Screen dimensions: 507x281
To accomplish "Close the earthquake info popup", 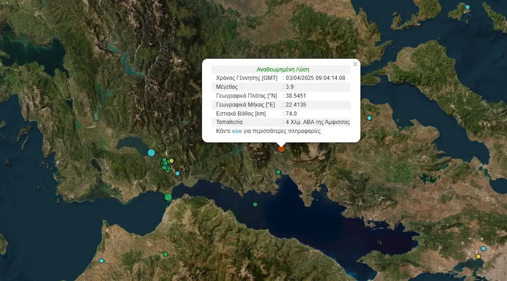I will 355,64.
